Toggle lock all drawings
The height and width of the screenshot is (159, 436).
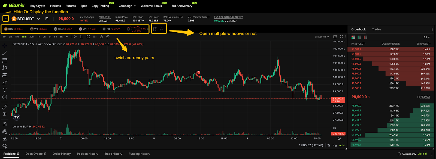5,139
